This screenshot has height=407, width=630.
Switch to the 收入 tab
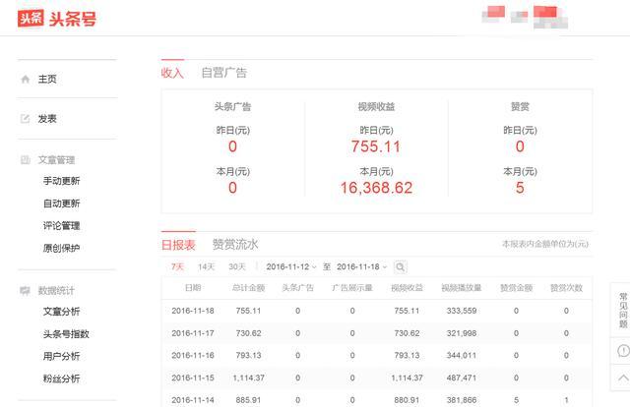[x=172, y=73]
